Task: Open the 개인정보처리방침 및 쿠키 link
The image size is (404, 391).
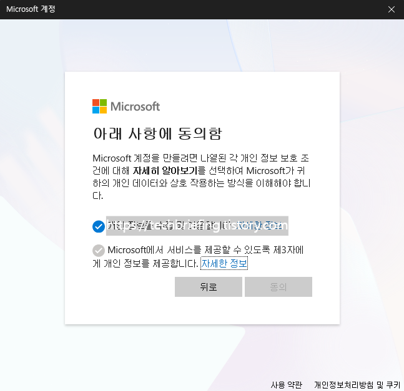Action: [357, 385]
